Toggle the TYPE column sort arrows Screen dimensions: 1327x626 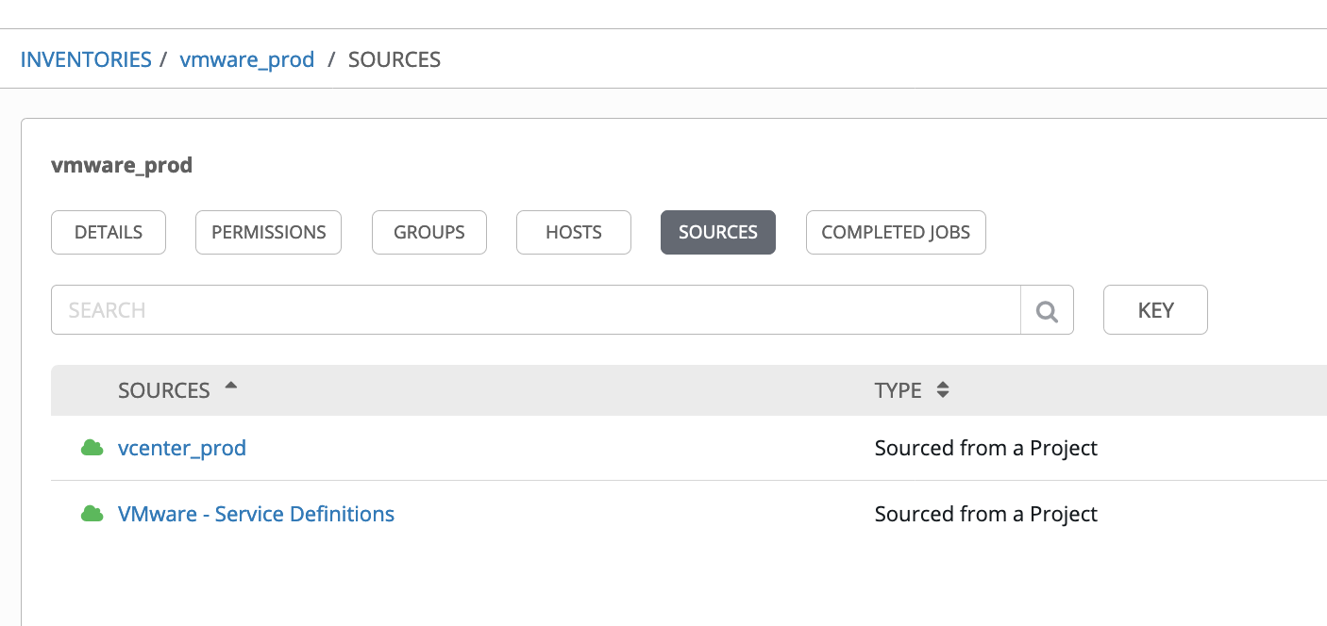(x=942, y=390)
